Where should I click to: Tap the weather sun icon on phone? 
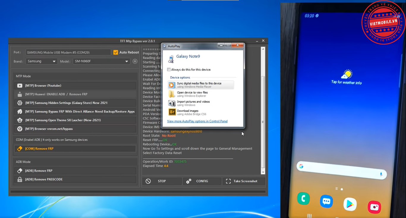[347, 74]
